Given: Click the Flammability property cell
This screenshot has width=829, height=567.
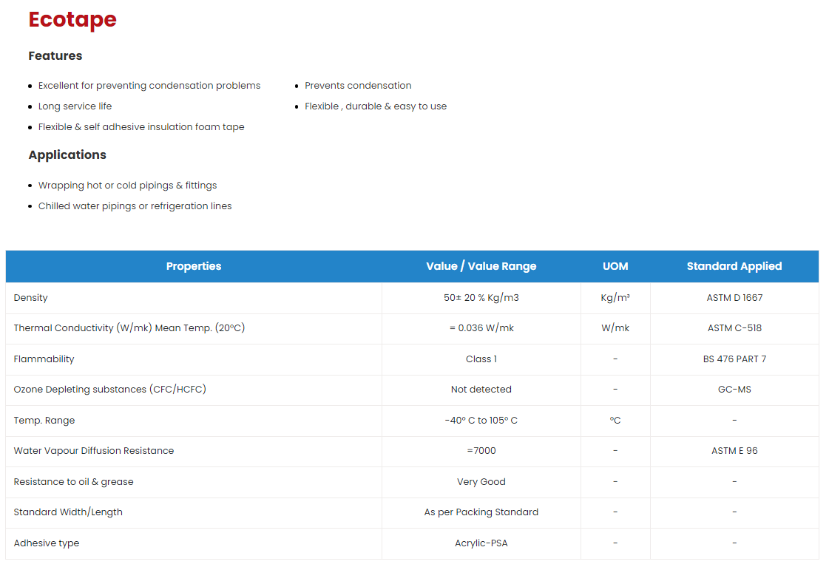Looking at the screenshot, I should tap(194, 359).
